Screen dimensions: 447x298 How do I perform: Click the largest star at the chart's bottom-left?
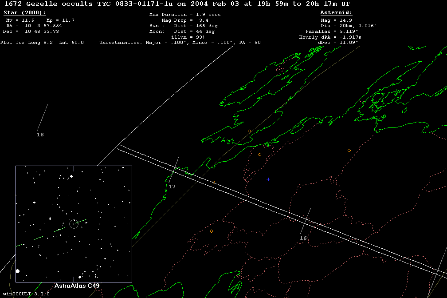pos(18,270)
